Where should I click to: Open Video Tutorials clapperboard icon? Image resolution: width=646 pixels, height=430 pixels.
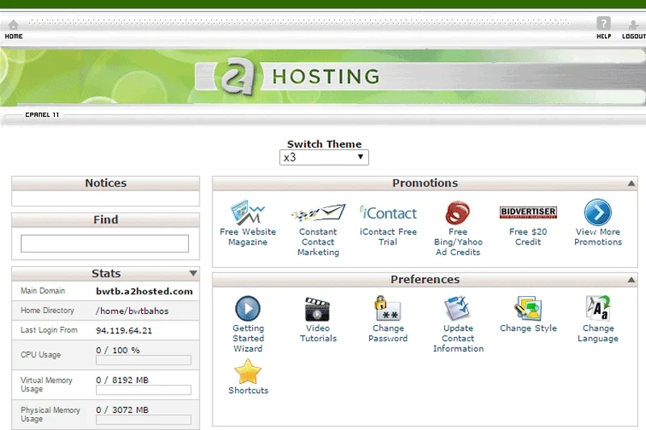pos(317,309)
